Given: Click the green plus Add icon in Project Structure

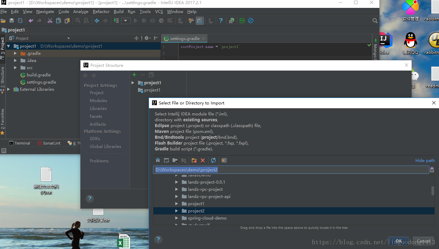Looking at the screenshot, I should 134,75.
